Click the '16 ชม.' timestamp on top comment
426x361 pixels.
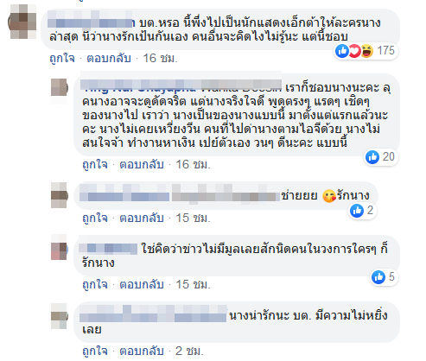point(161,58)
